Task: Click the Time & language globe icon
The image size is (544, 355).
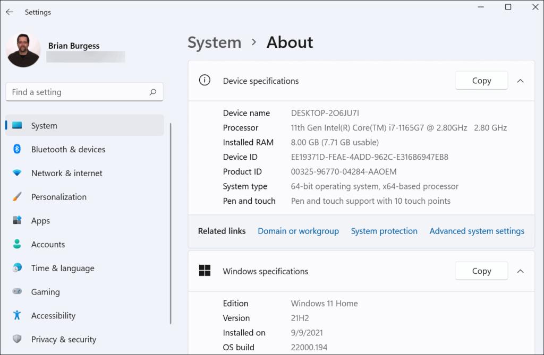Action: 17,267
